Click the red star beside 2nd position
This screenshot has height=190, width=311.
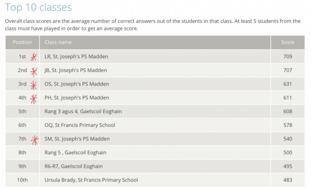(33, 71)
